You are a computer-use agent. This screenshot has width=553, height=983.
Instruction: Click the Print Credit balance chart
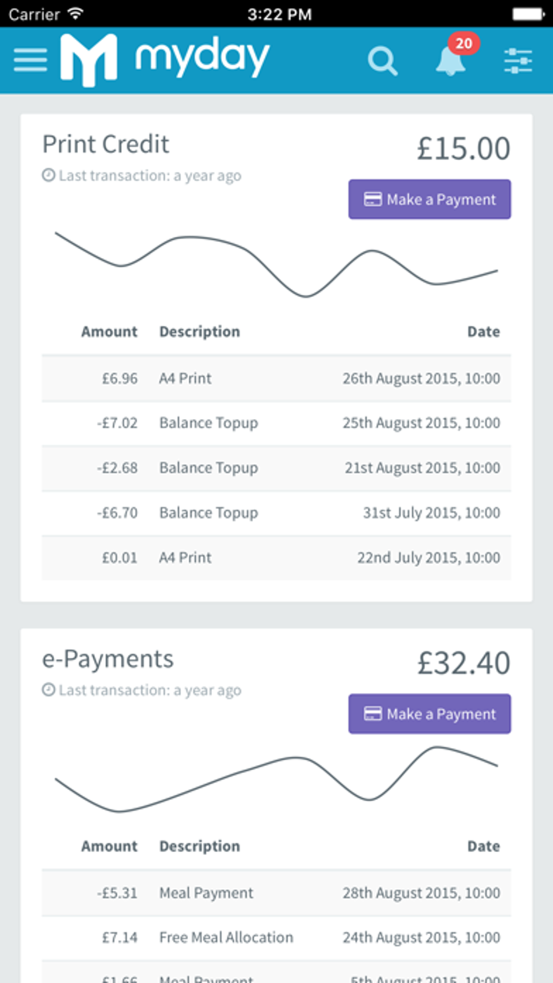[276, 265]
